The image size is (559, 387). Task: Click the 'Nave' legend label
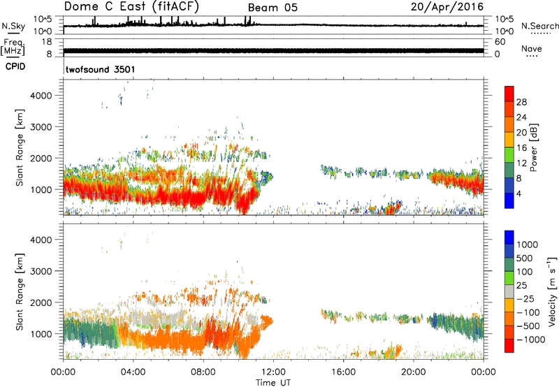pos(532,49)
